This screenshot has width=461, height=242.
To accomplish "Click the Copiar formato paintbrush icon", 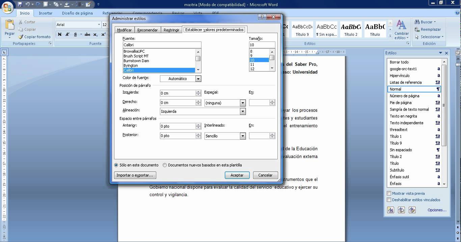I will [21, 37].
